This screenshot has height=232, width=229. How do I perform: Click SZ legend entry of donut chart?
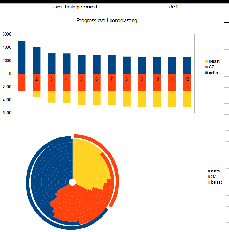click(x=213, y=177)
